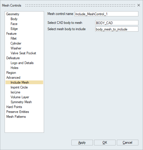Open Hard Points category

click(14, 107)
